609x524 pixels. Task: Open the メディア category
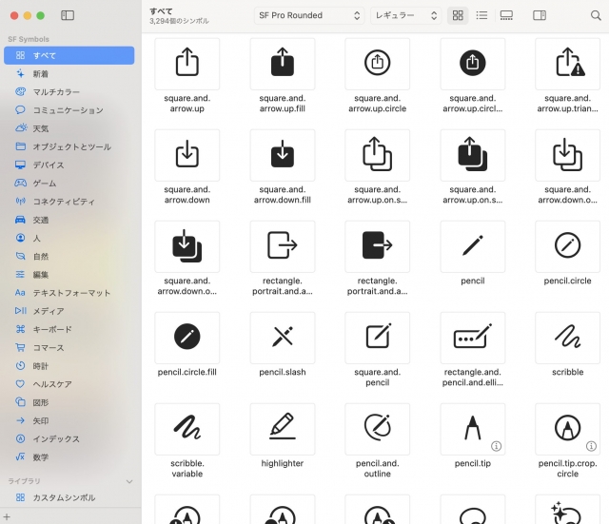point(69,311)
